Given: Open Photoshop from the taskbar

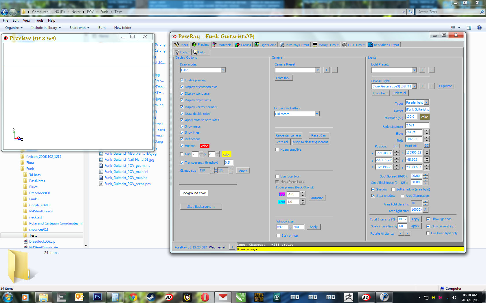Looking at the screenshot, I should pyautogui.click(x=97, y=297).
